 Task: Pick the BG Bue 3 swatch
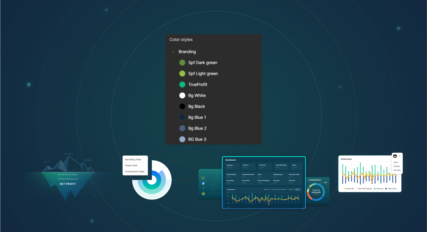pos(182,139)
